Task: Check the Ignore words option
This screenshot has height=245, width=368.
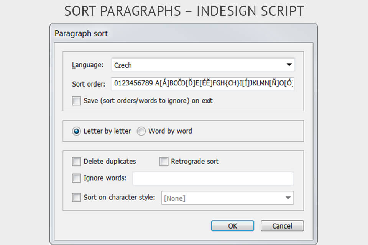Action: [76, 178]
